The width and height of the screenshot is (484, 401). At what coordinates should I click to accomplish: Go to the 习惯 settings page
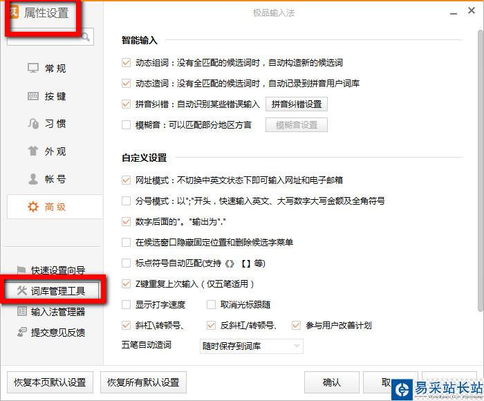point(55,124)
